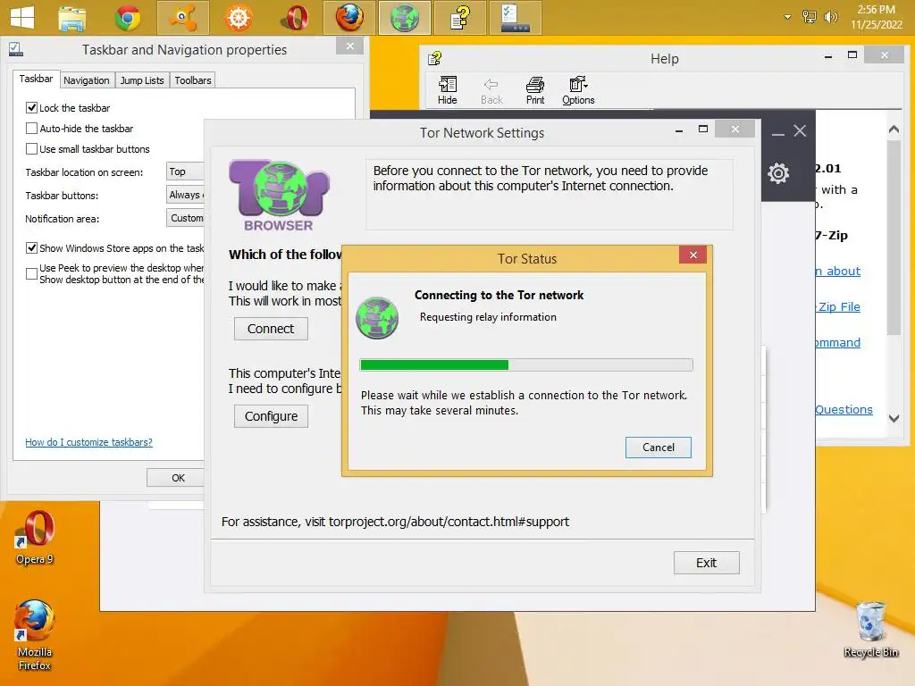The width and height of the screenshot is (915, 686).
Task: Toggle Show Windows Store apps checkbox
Action: pyautogui.click(x=31, y=248)
